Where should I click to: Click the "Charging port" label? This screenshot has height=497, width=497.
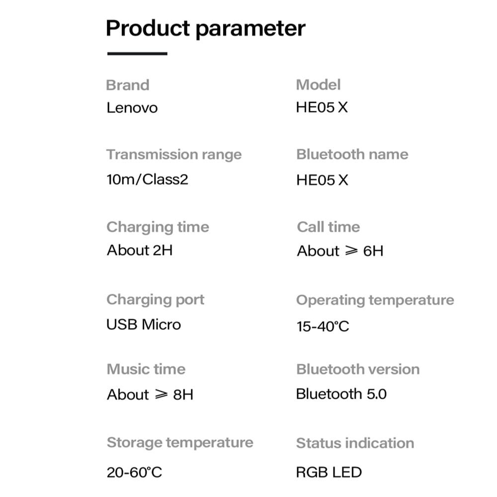tap(155, 300)
